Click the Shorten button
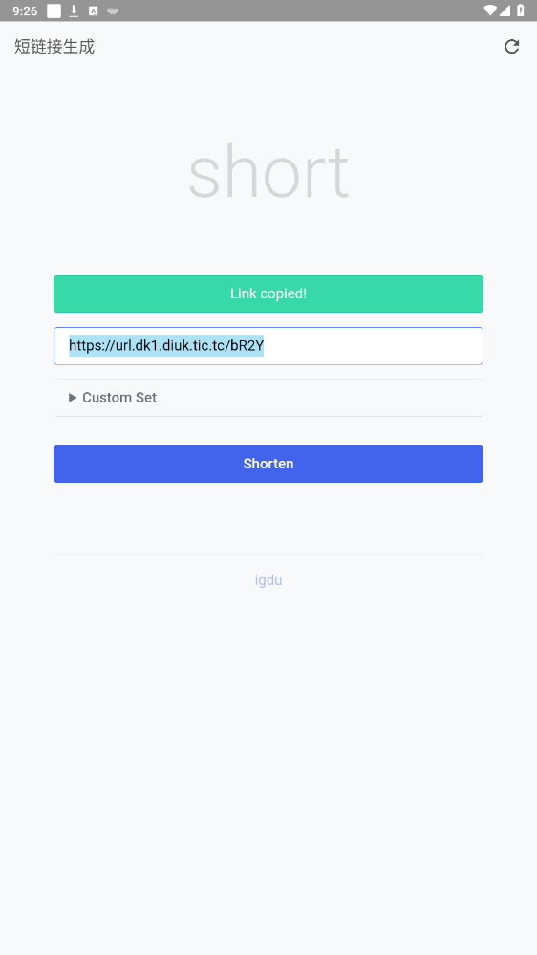Image resolution: width=537 pixels, height=955 pixels. (x=268, y=464)
